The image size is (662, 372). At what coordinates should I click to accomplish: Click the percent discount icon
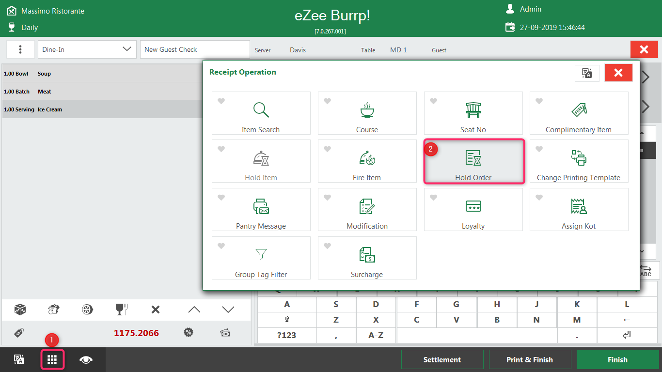pos(189,333)
